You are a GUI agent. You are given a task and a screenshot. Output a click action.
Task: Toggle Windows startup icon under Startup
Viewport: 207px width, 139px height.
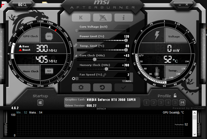[40, 103]
